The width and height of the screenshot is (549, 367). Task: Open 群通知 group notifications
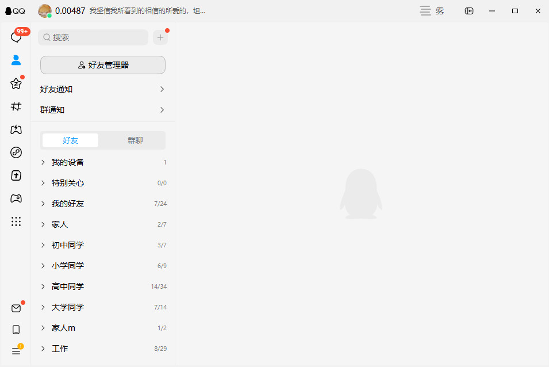click(x=103, y=110)
